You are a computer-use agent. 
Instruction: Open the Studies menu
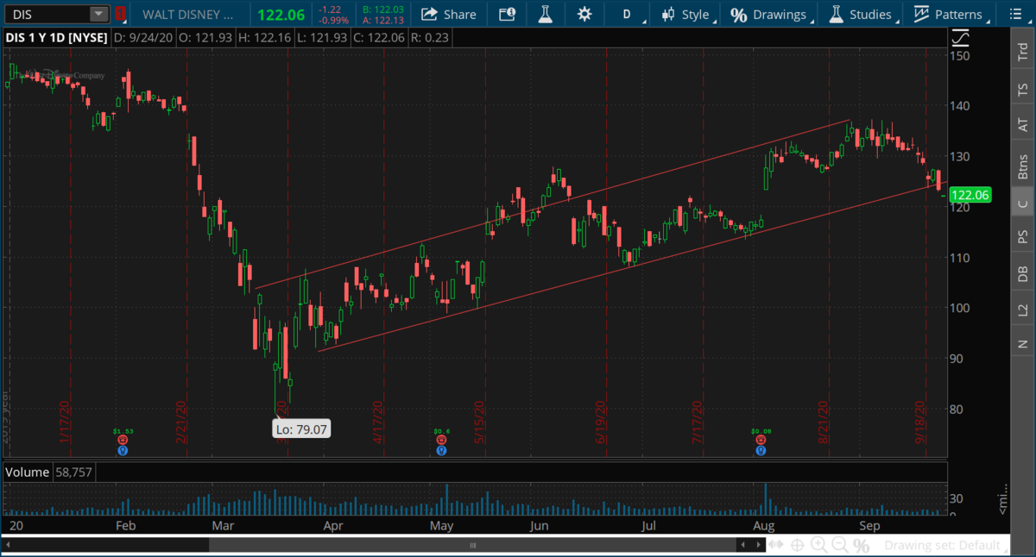[861, 15]
